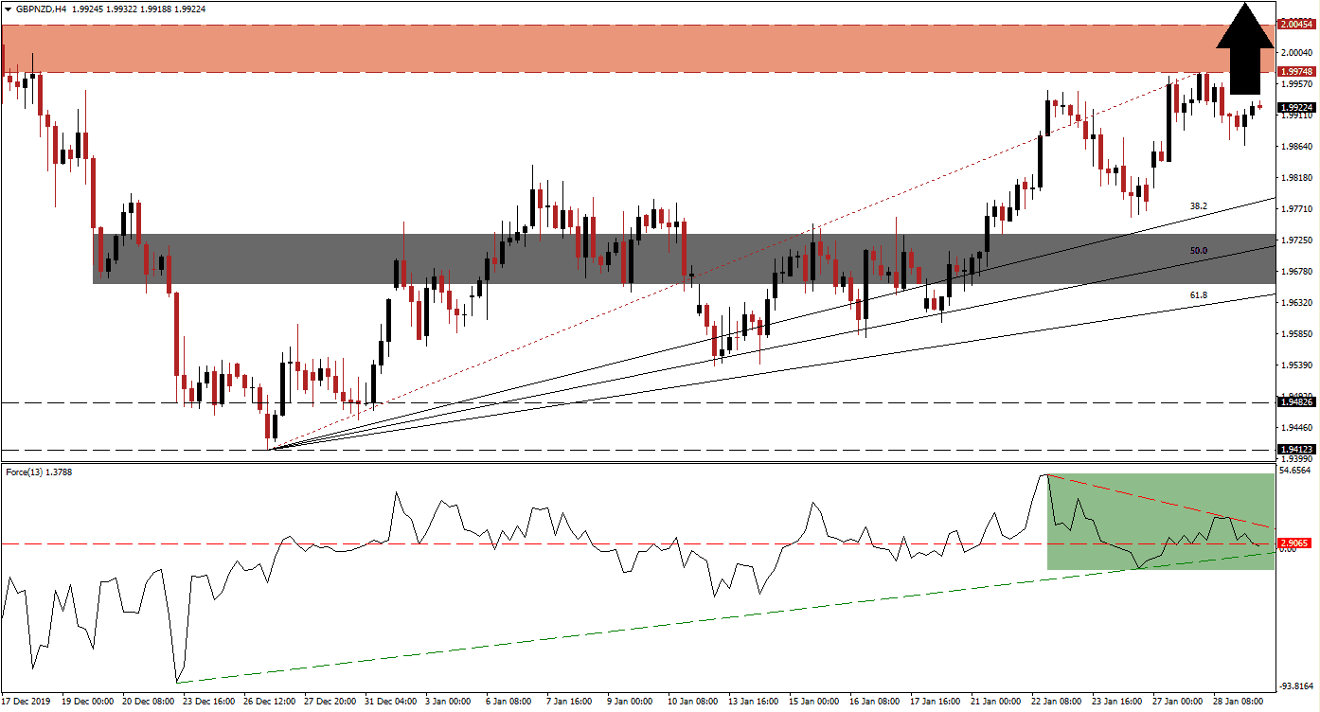Select the 61.8 Fibonacci fan label

point(1199,295)
